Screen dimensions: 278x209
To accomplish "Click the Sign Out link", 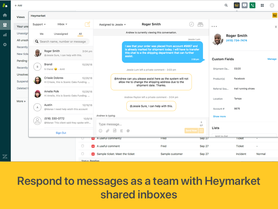I will pos(61,133).
